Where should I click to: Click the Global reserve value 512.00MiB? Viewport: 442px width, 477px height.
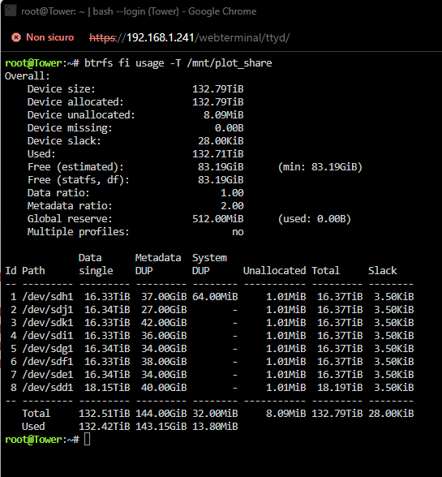pos(218,219)
